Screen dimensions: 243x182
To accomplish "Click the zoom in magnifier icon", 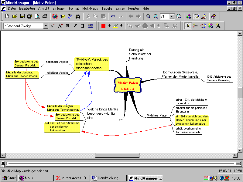I will pos(148,16).
